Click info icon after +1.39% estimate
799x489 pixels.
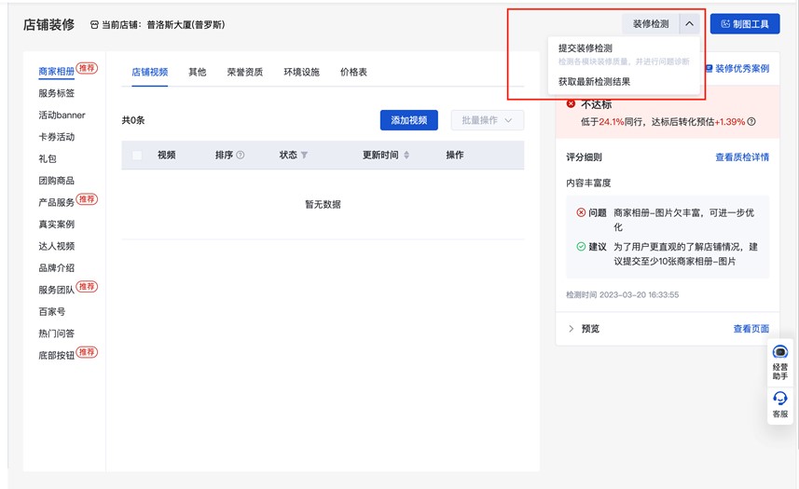pos(751,122)
